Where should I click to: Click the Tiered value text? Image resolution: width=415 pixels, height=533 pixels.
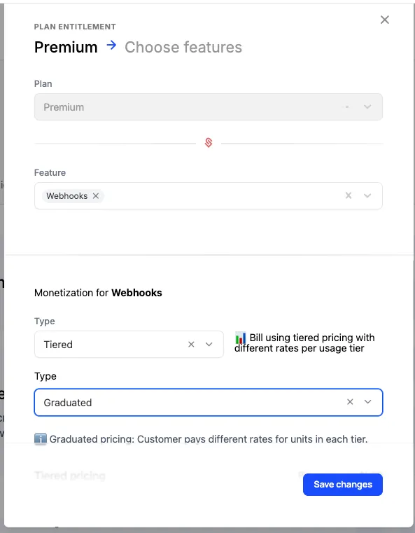58,345
